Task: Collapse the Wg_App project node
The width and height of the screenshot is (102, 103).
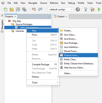Action: click(6, 21)
